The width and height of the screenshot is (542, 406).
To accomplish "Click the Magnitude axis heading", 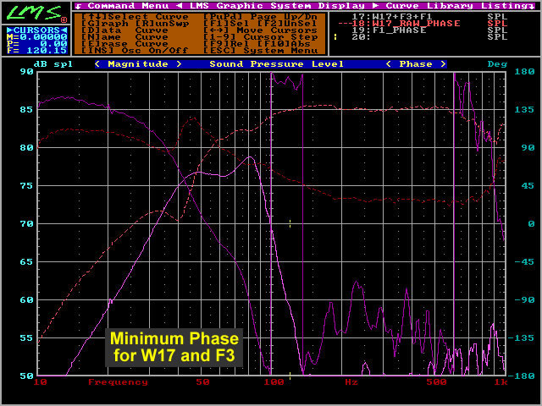I will point(138,64).
